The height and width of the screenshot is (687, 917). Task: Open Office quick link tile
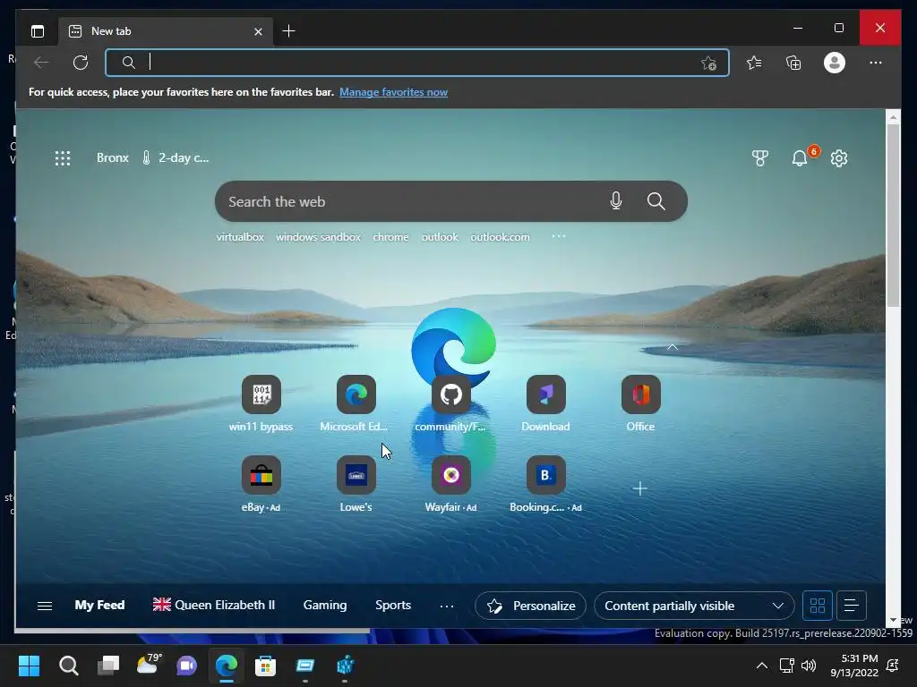tap(641, 403)
